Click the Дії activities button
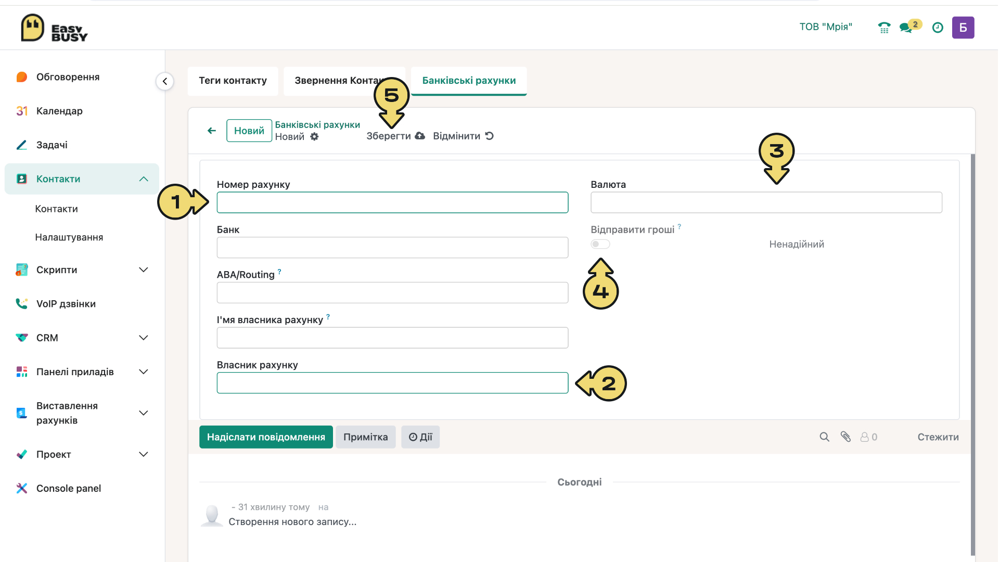The image size is (999, 562). point(420,437)
